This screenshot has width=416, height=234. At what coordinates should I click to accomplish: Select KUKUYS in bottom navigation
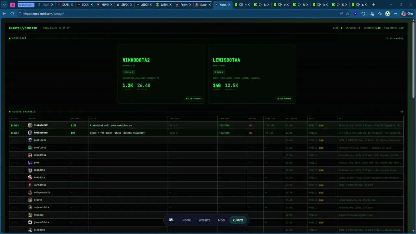click(238, 220)
